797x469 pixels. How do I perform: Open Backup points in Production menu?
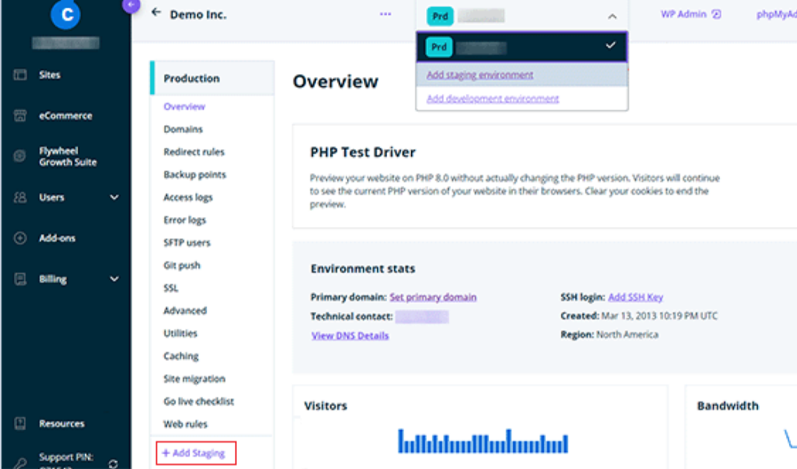[x=195, y=175]
